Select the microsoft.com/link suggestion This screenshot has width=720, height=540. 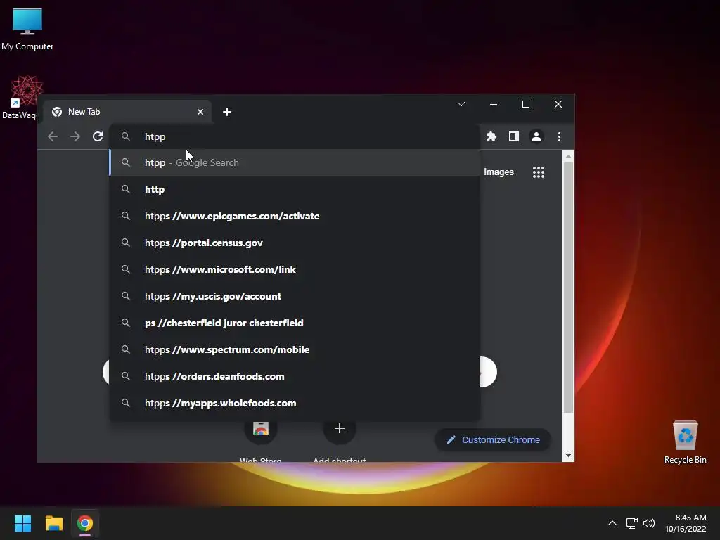pos(295,269)
